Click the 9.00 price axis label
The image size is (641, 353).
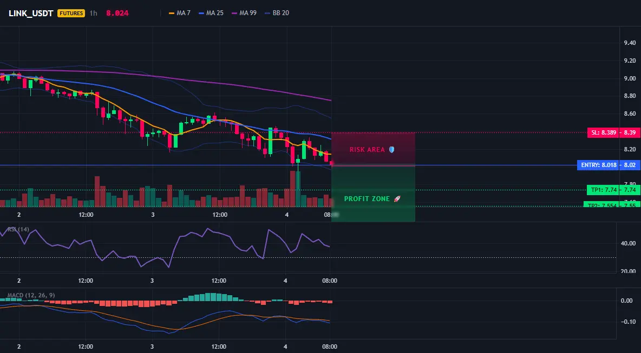[x=630, y=78]
